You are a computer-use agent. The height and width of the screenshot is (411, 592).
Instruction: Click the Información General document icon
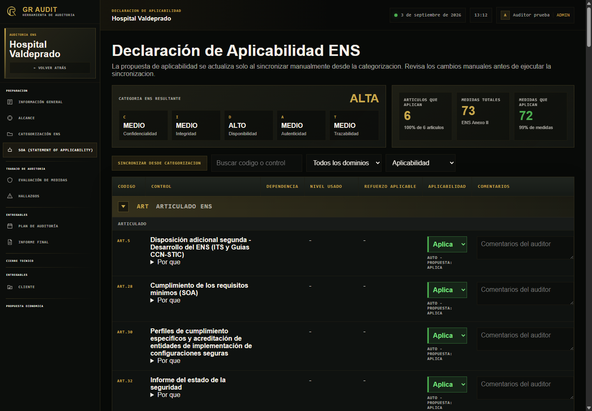point(10,102)
